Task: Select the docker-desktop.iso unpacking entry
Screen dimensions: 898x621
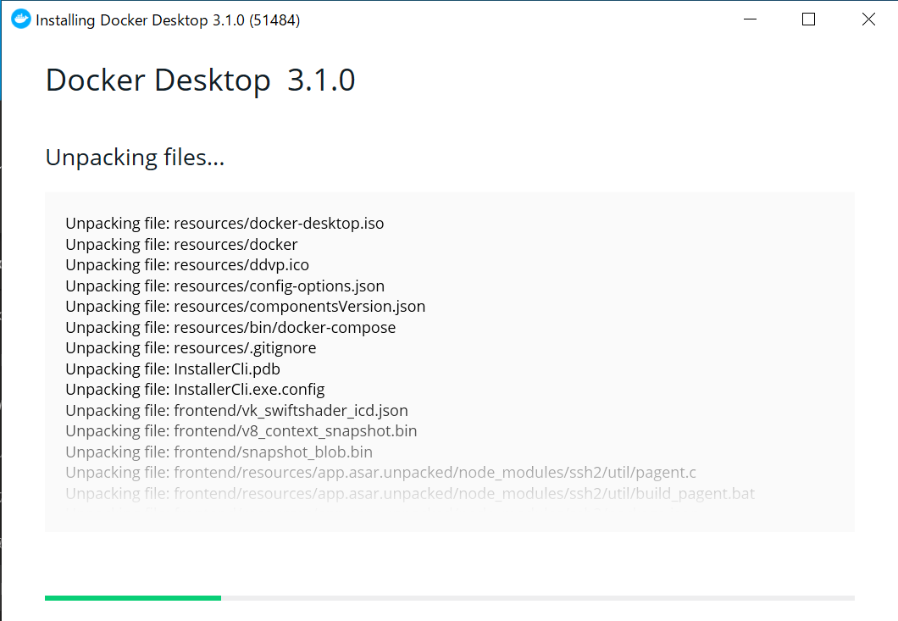Action: [x=224, y=223]
